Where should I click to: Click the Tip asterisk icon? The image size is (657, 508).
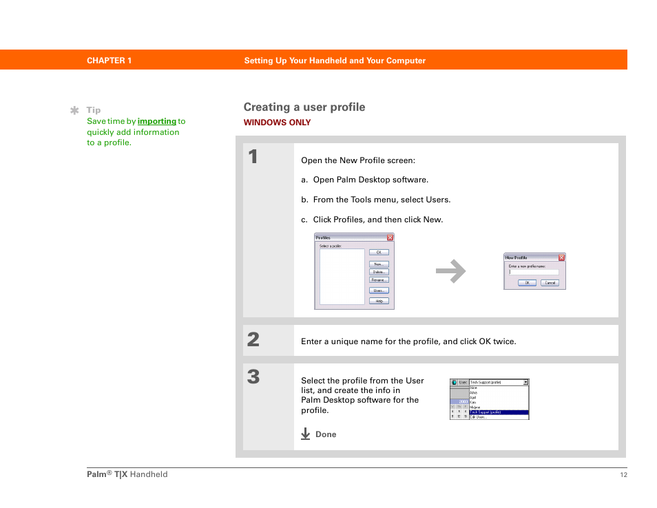(x=74, y=110)
